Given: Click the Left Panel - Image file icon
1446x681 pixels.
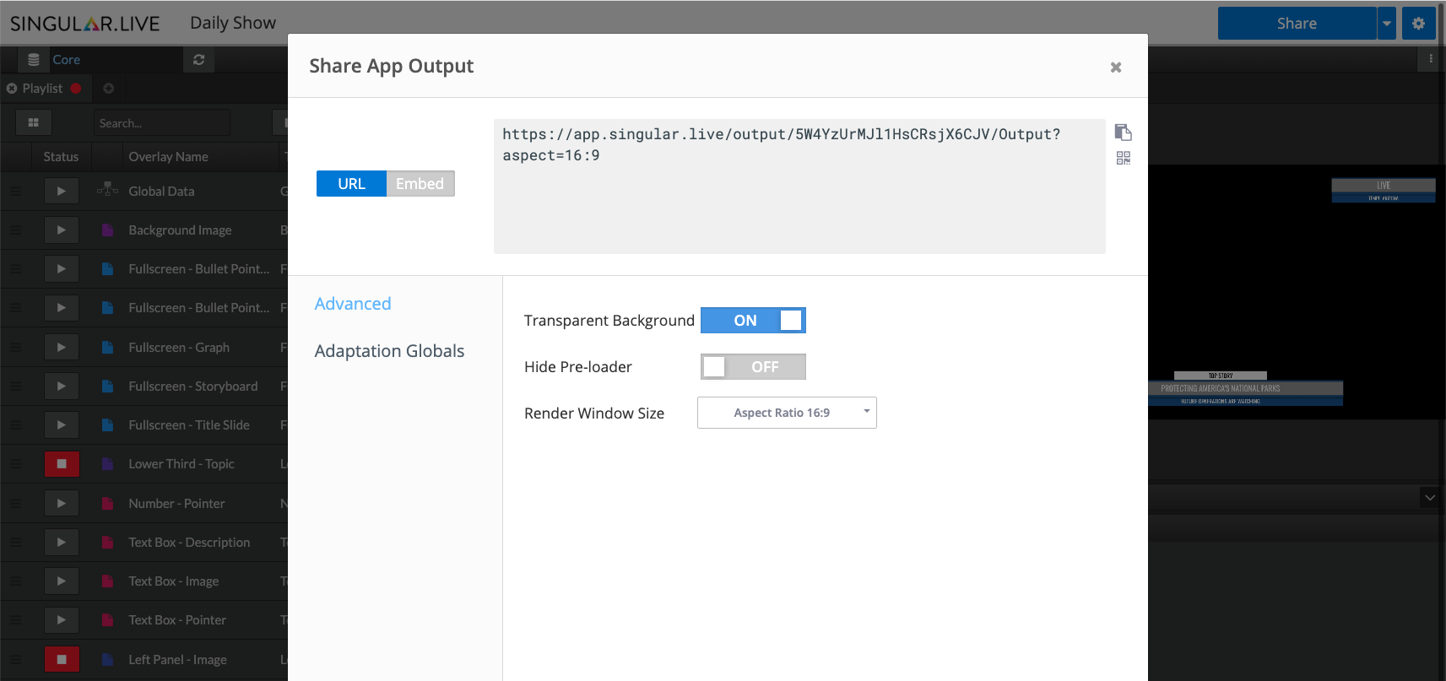Looking at the screenshot, I should [x=107, y=660].
